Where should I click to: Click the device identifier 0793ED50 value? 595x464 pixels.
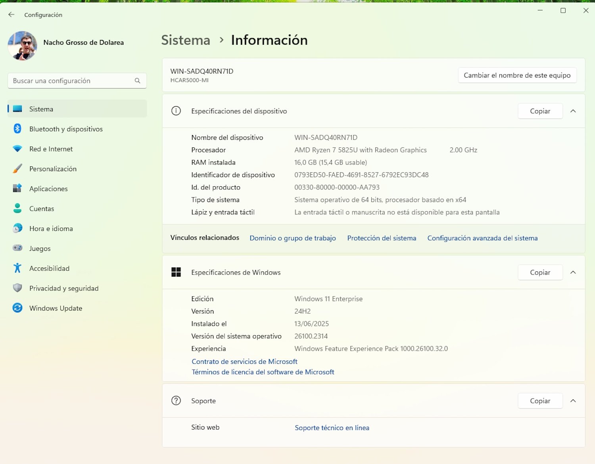pos(361,175)
